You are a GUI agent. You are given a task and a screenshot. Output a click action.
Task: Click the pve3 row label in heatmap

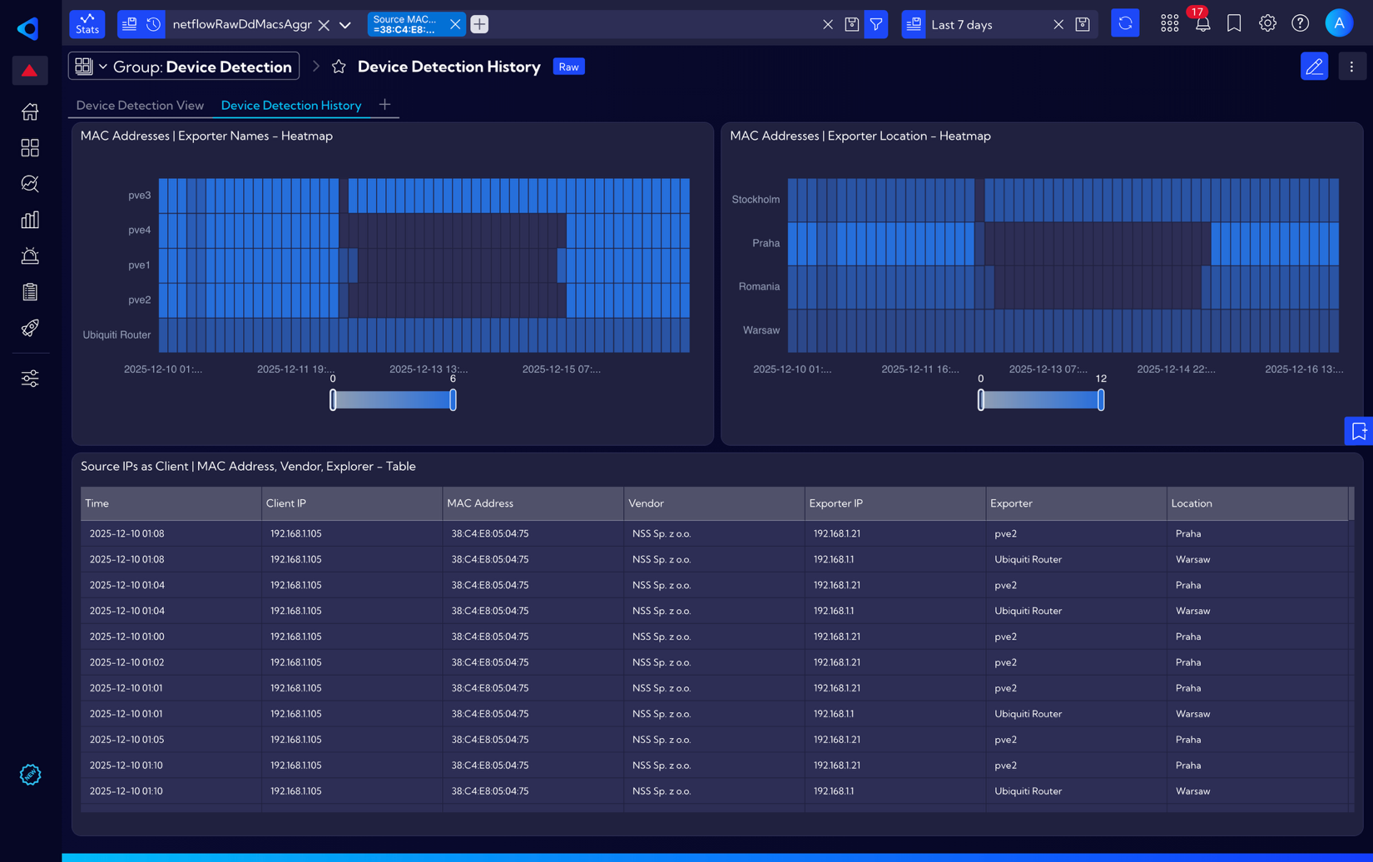coord(140,196)
